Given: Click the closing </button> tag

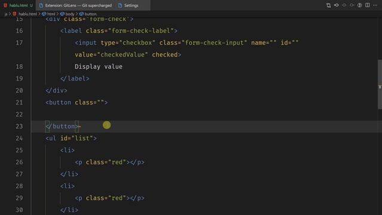Looking at the screenshot, I should pyautogui.click(x=62, y=126).
